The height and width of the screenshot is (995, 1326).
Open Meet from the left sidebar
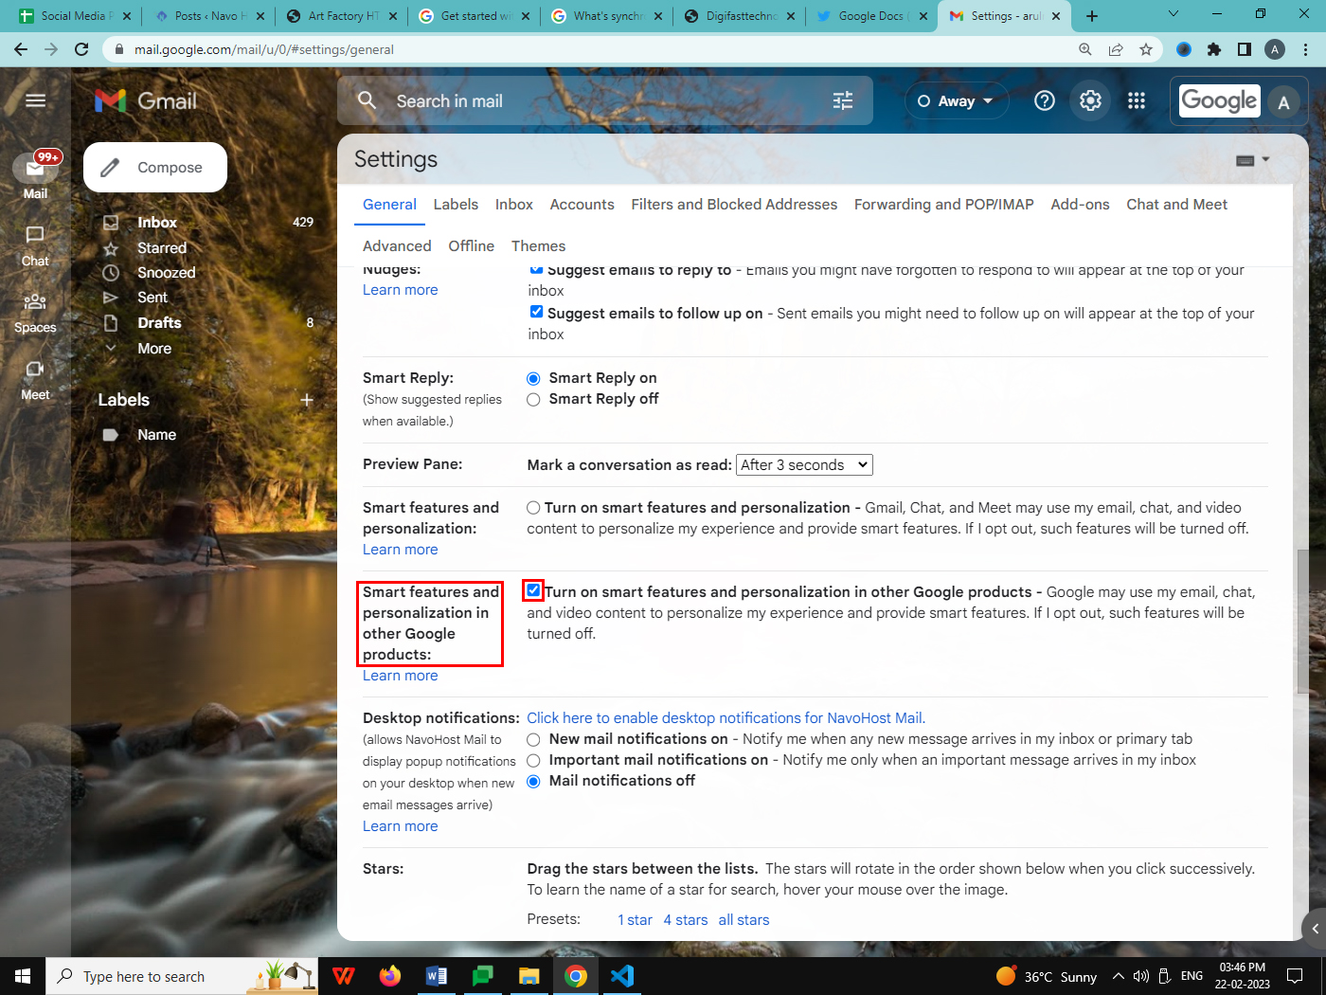tap(34, 381)
